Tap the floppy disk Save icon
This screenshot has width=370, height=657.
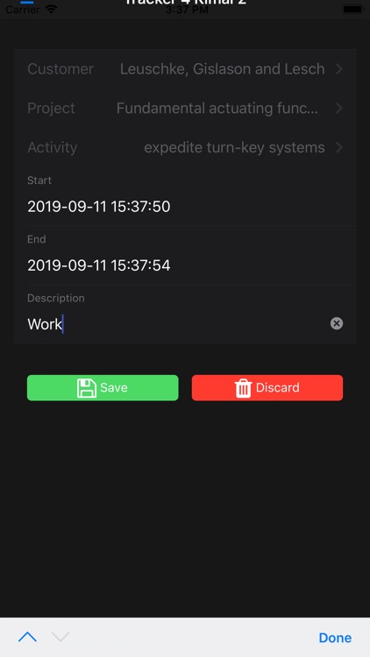[87, 388]
